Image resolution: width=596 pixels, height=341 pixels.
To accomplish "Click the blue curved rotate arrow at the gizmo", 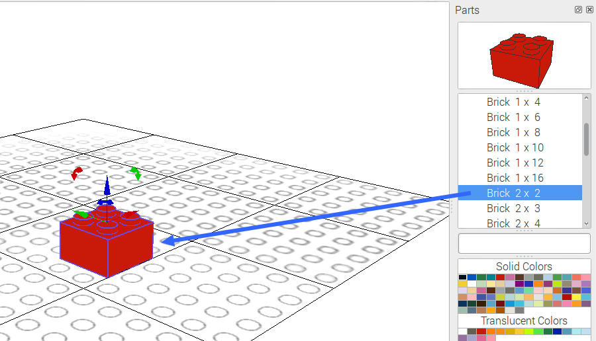I will [105, 202].
